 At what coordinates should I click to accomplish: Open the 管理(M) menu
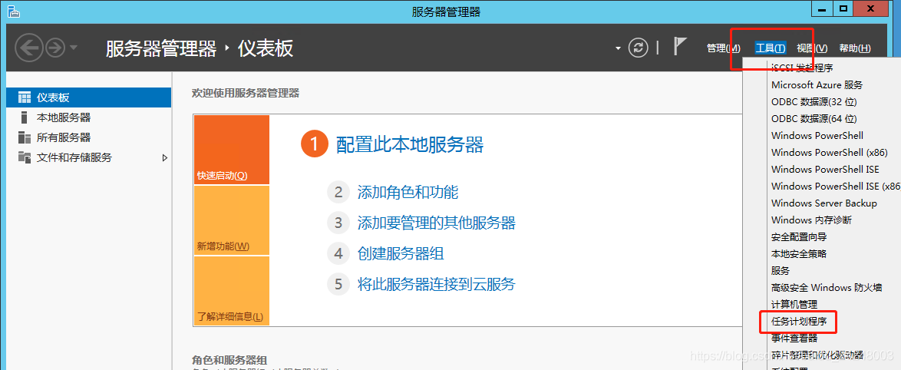point(724,49)
